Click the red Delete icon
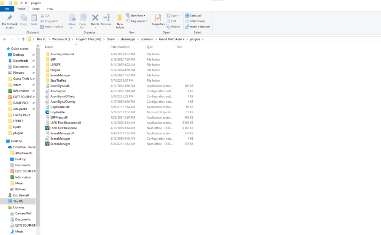This screenshot has width=381, height=235. [x=95, y=18]
